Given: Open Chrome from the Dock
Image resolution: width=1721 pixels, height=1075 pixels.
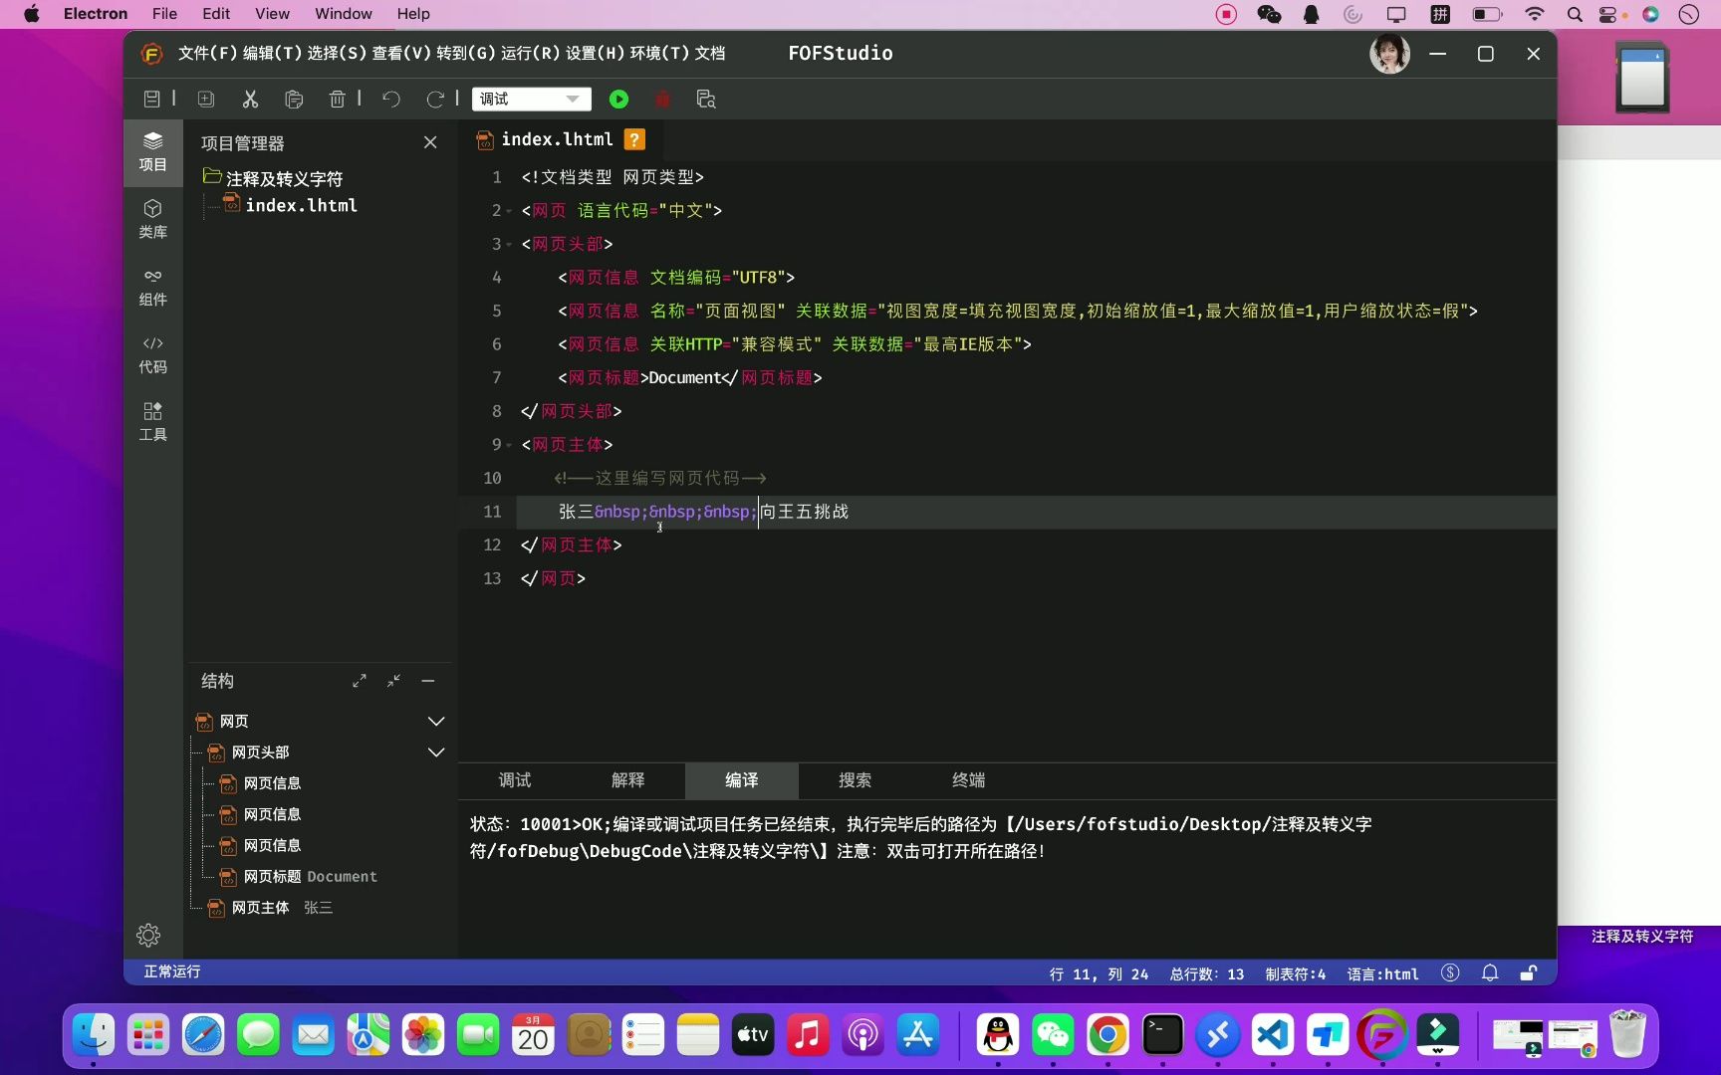Looking at the screenshot, I should tap(1107, 1035).
